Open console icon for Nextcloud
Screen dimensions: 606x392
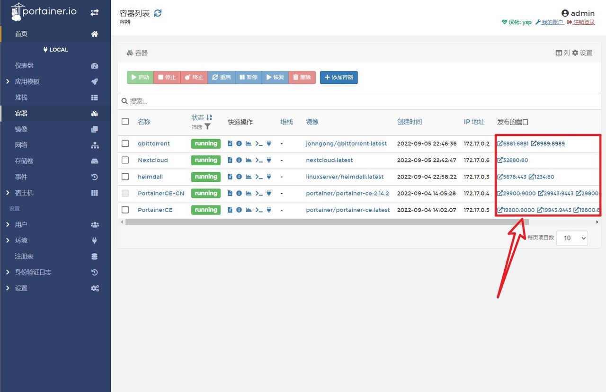point(259,160)
